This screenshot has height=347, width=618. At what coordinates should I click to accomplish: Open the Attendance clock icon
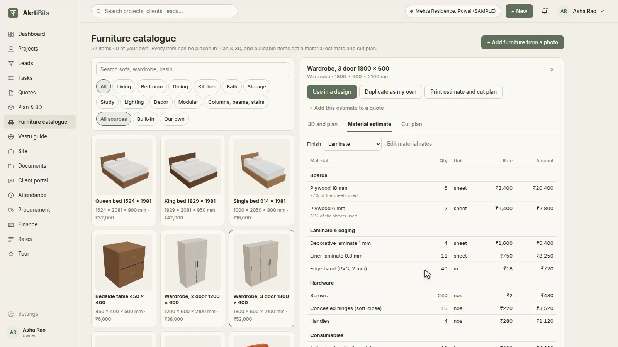coord(11,195)
